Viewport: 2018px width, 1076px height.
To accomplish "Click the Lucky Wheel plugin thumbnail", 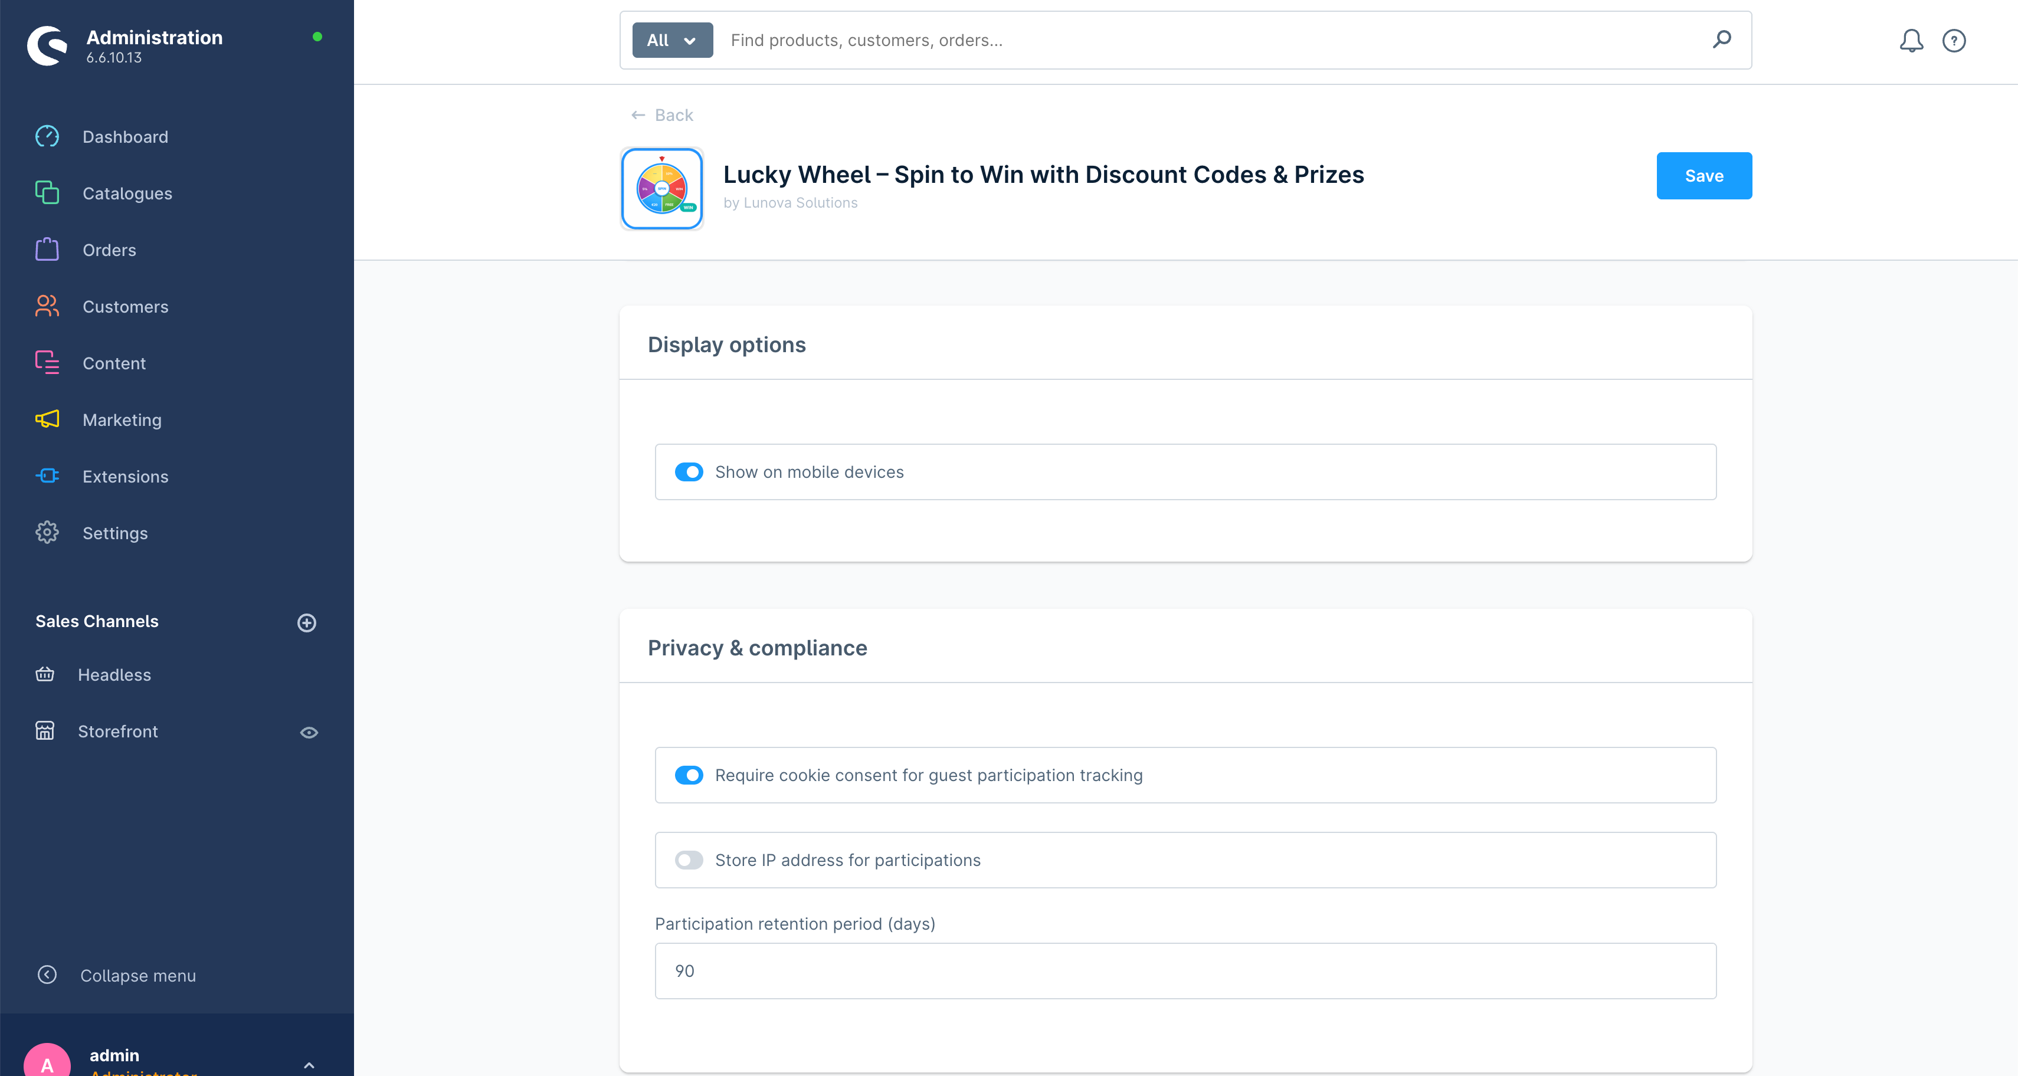I will pos(662,189).
